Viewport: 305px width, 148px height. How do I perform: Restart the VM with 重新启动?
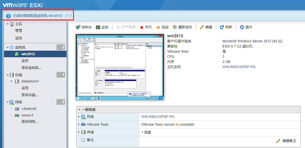[182, 27]
